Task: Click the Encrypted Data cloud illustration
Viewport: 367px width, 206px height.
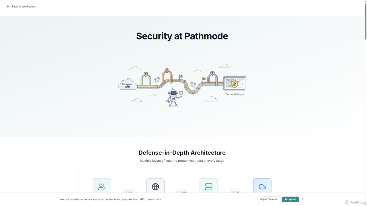Action: [x=128, y=84]
